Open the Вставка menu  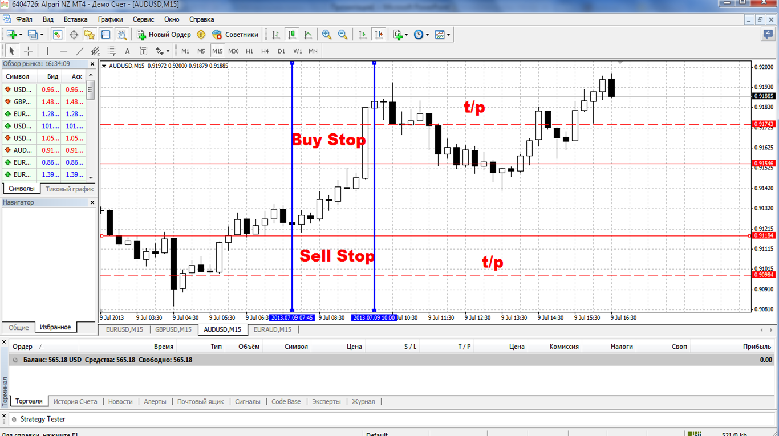tap(75, 19)
